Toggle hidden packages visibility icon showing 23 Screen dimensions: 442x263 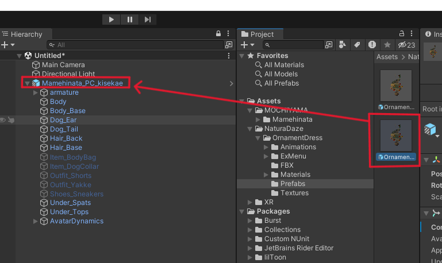point(406,45)
